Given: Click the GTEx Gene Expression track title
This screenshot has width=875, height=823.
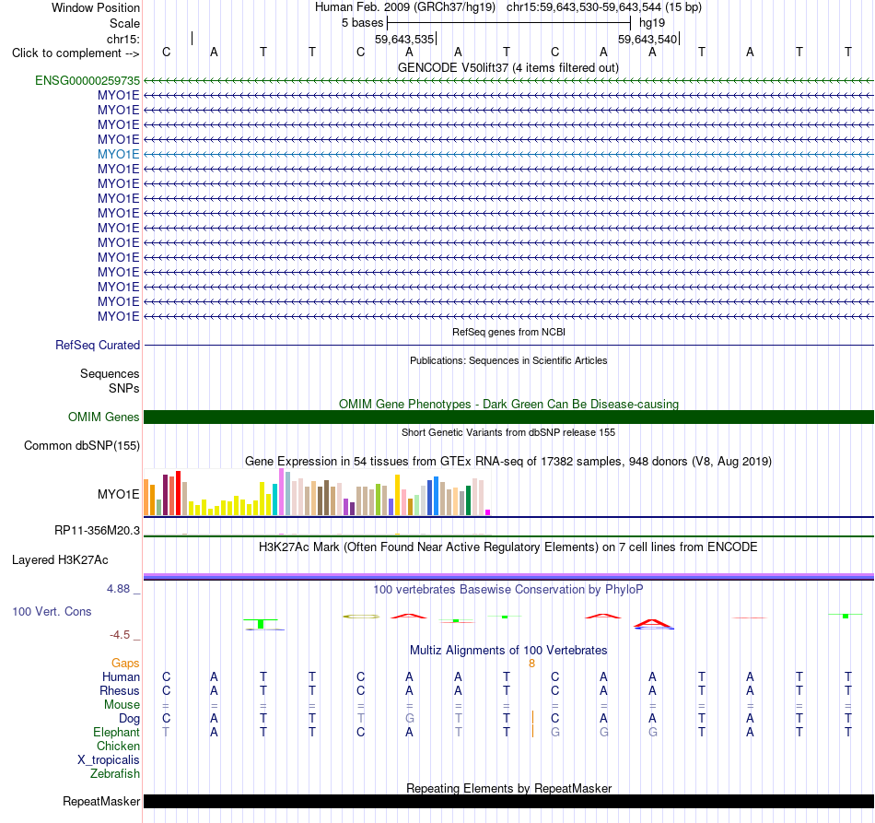Looking at the screenshot, I should pos(508,461).
